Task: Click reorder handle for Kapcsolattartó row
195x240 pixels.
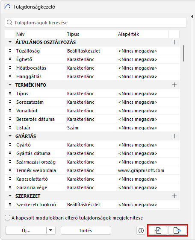Action: click(10, 179)
